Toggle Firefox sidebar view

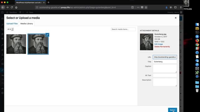[175, 7]
